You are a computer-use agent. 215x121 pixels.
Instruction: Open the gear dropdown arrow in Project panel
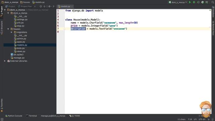51,6
